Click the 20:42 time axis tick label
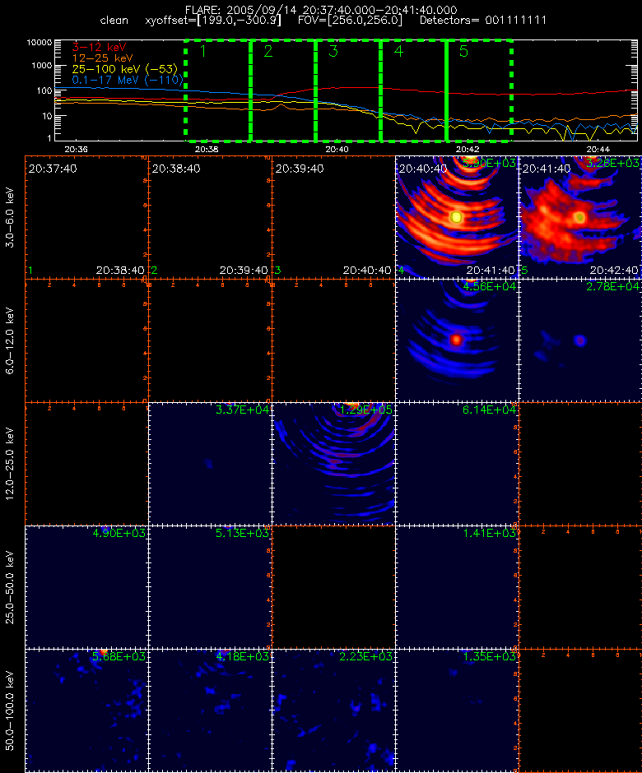Screen dimensions: 642x773 [468, 149]
